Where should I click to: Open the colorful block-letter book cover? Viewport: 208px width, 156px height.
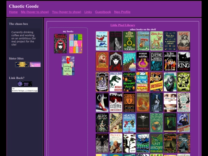76,44
